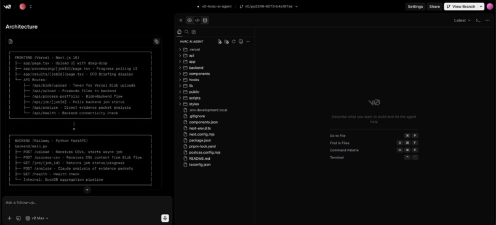The height and width of the screenshot is (225, 496).
Task: Jump to bottom of chat with down arrow
Action: [87, 189]
